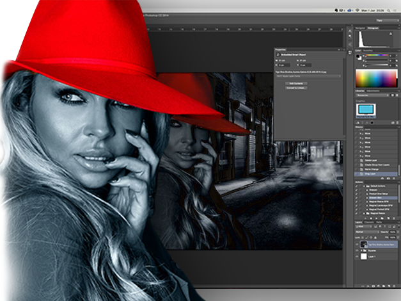
Task: Click the foreground color swatch in Color panel
Action: [x=358, y=56]
